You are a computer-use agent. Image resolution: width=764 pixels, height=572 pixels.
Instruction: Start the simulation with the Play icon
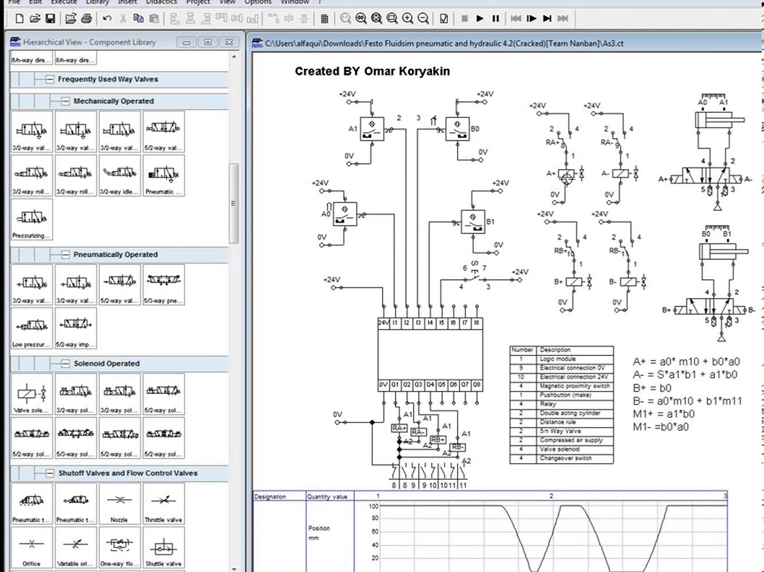480,18
